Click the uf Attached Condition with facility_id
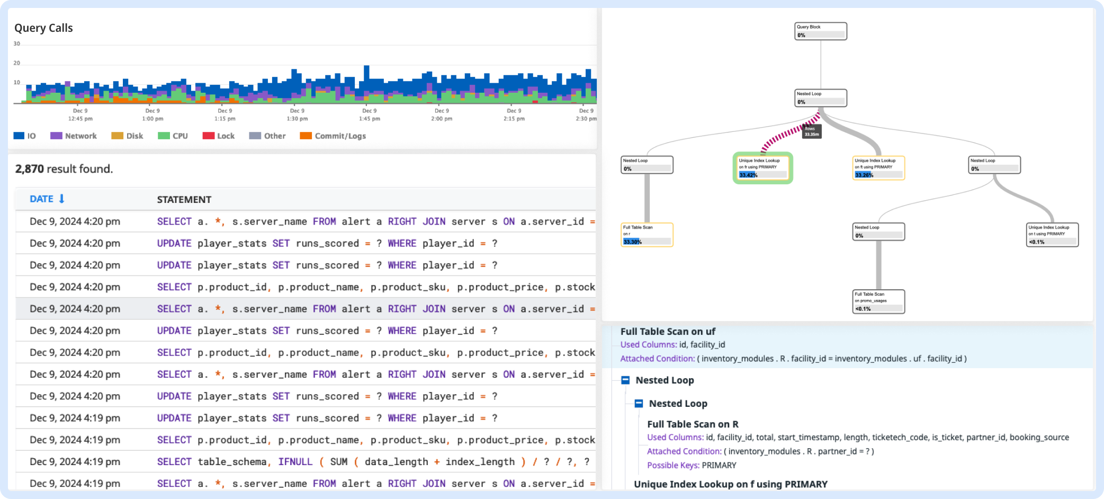Image resolution: width=1104 pixels, height=499 pixels. tap(794, 359)
